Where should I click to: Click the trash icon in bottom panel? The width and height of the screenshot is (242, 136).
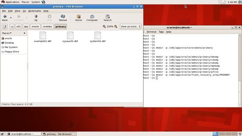240,134
